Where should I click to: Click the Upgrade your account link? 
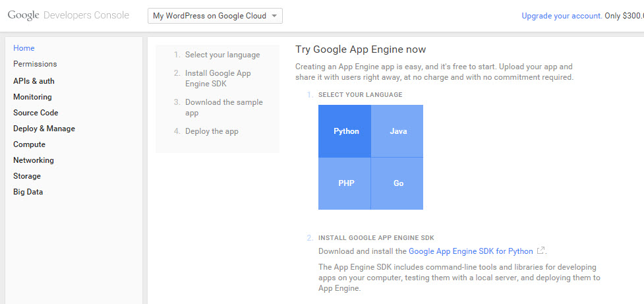[x=562, y=16]
